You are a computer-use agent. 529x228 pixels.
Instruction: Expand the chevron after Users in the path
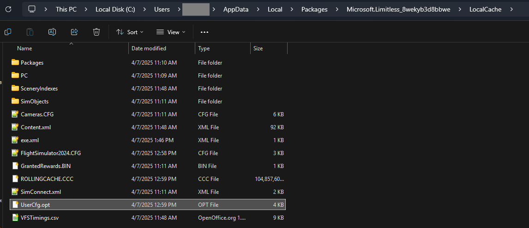point(179,9)
